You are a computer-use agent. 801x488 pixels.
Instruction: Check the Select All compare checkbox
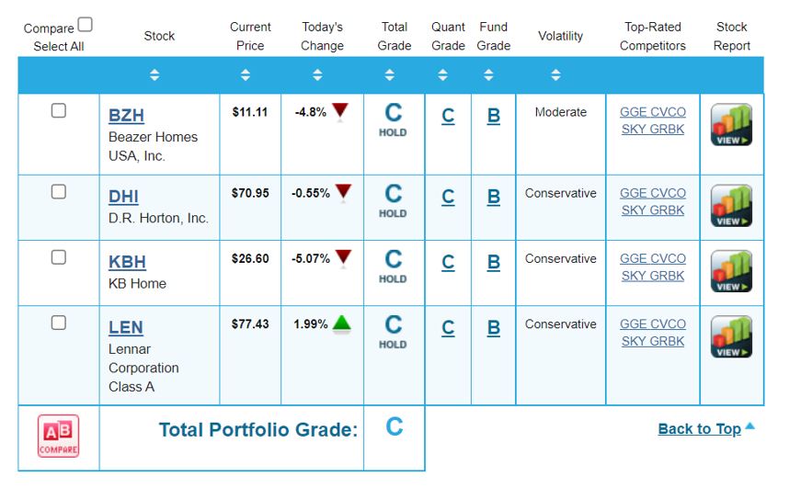click(x=86, y=25)
